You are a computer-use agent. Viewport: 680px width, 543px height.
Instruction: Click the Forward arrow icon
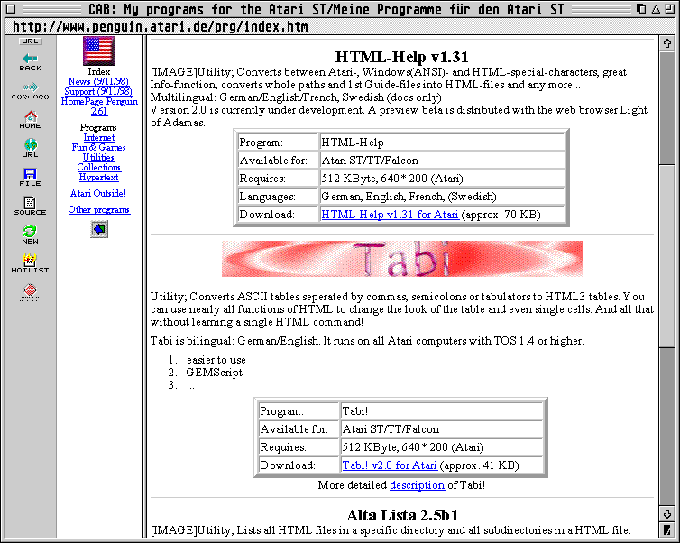click(30, 91)
